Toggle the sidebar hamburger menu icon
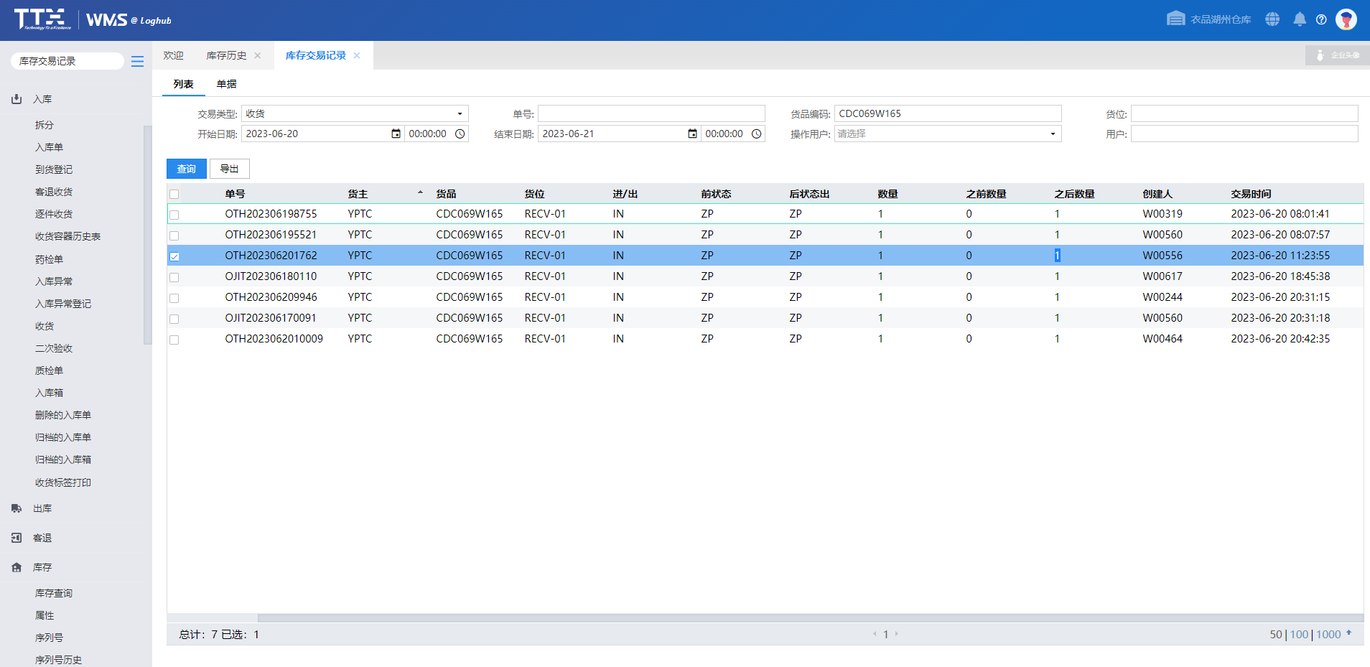This screenshot has width=1370, height=667. point(137,62)
